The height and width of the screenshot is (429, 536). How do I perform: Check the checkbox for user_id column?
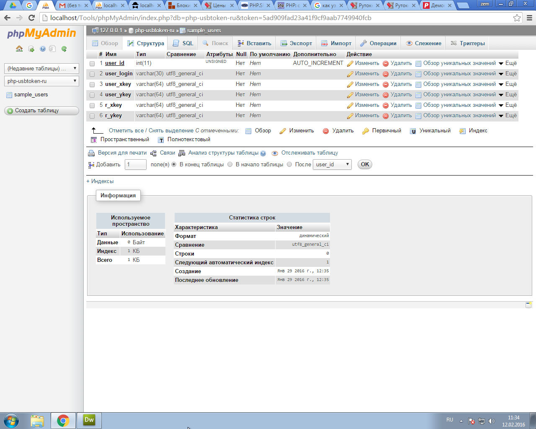pyautogui.click(x=92, y=64)
